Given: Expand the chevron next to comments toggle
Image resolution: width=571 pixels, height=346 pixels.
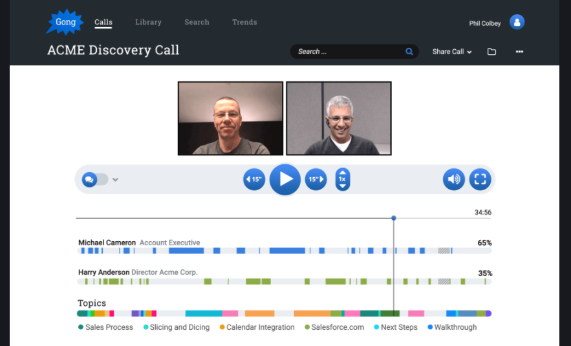Looking at the screenshot, I should 115,180.
